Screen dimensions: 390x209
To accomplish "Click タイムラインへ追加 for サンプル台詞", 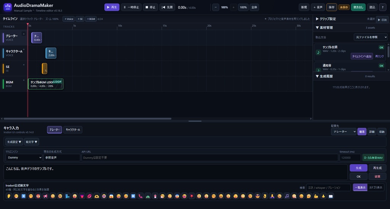I will [362, 56].
